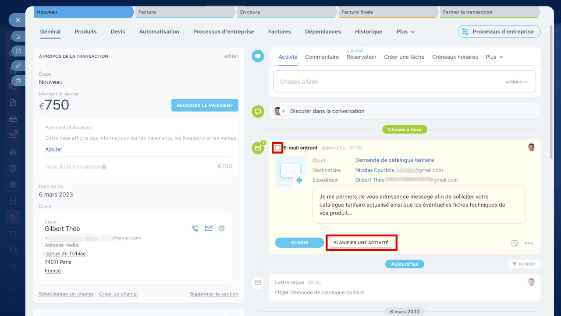Click Planifier une activité button

361,242
